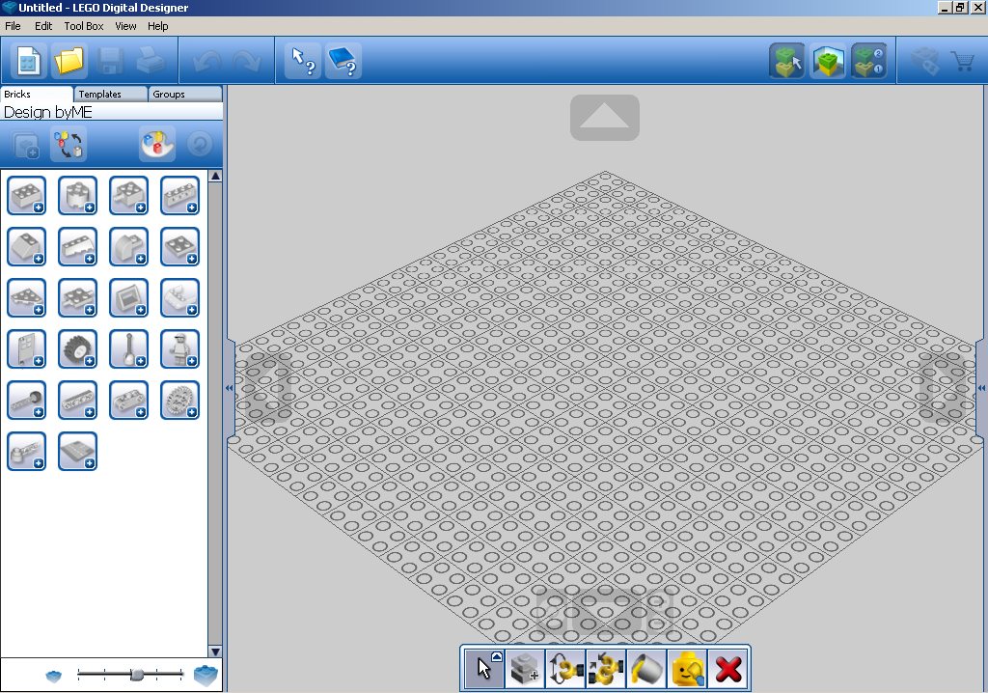
Task: Switch to Build mode
Action: pos(787,61)
